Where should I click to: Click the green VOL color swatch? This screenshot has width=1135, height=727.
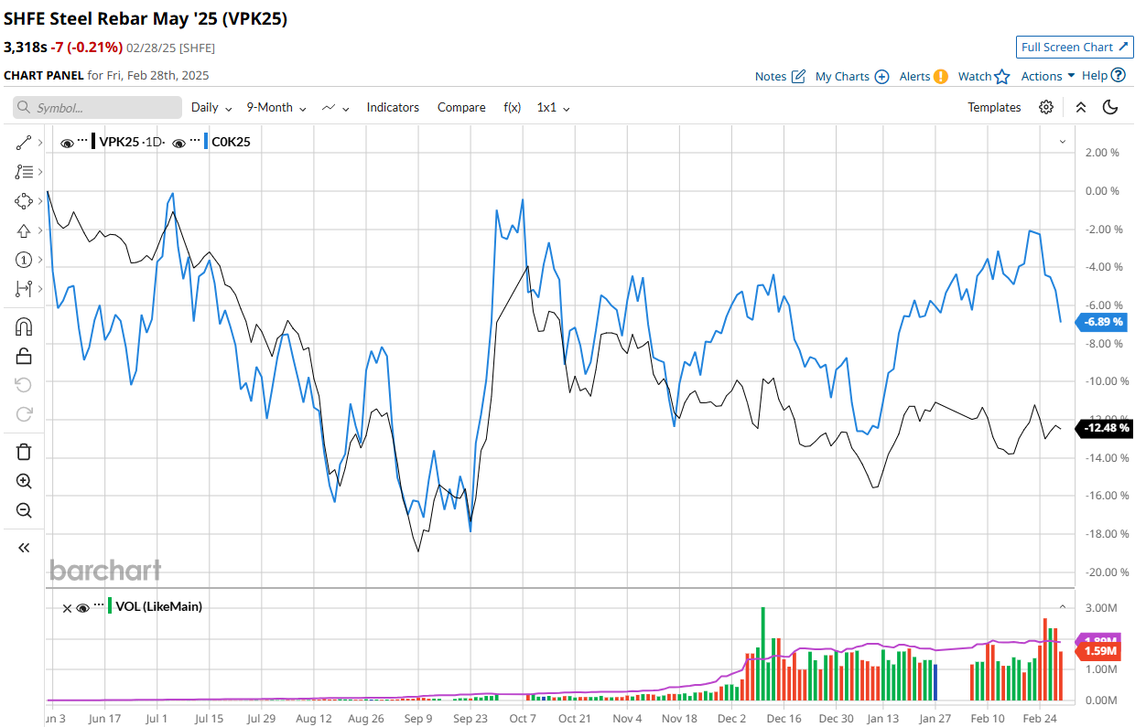(111, 605)
